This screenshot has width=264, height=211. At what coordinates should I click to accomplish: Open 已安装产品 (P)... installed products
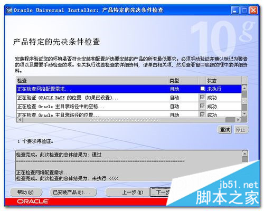point(73,192)
